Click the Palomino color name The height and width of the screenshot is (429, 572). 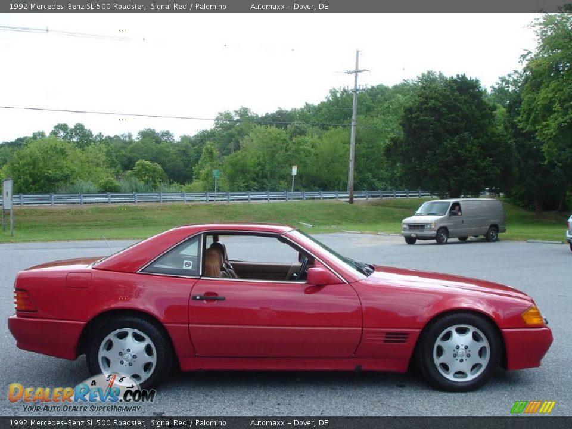(211, 7)
